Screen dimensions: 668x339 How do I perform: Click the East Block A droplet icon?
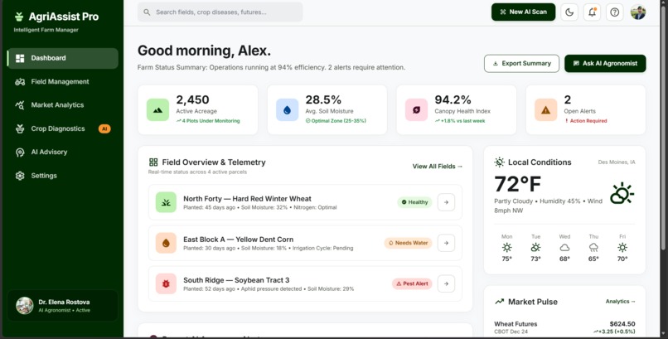pyautogui.click(x=166, y=243)
